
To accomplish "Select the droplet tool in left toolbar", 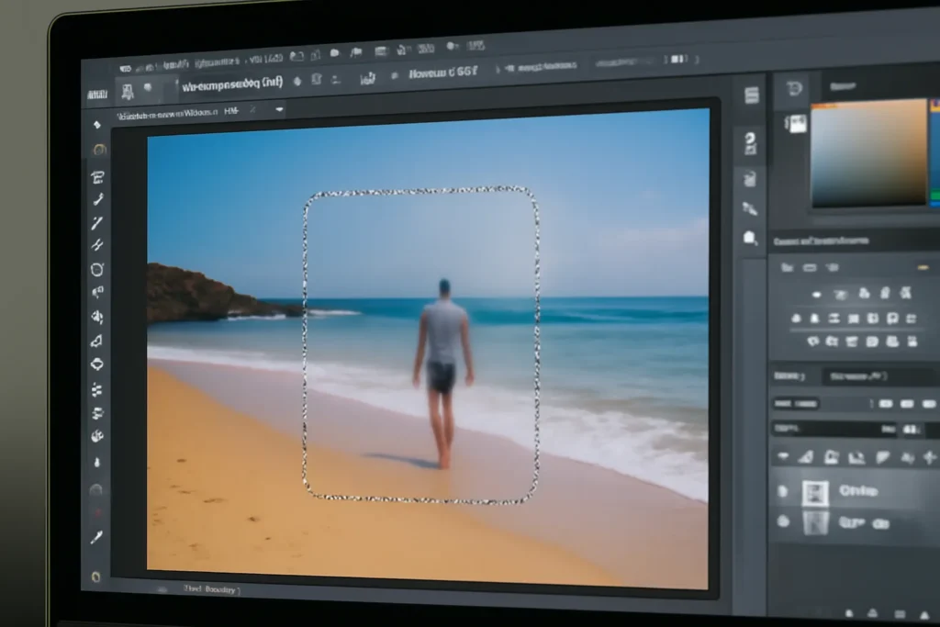I will click(97, 463).
